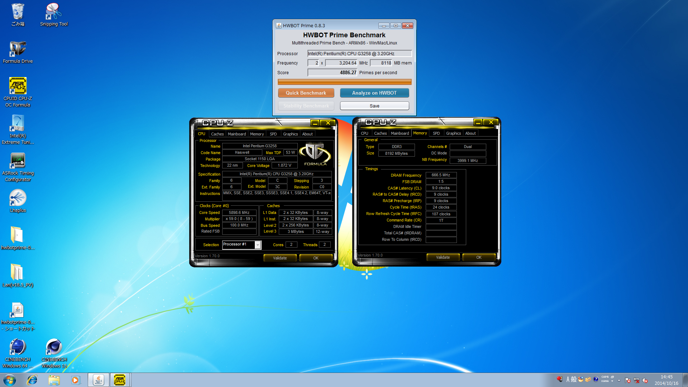
Task: Select the hwbotprime folder desktop icon
Action: pos(18,238)
